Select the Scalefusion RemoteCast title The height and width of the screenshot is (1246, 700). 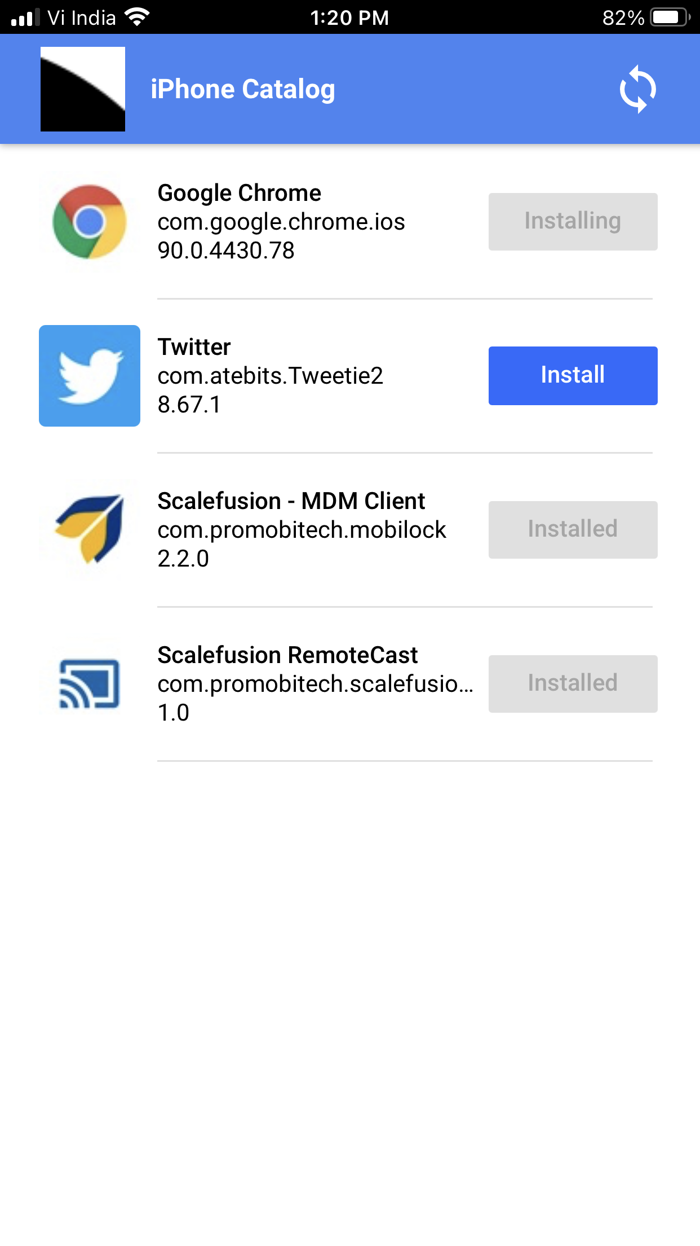287,655
